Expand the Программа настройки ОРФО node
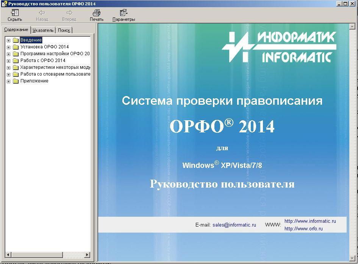Viewport: 358px width, 264px height. tap(8, 54)
